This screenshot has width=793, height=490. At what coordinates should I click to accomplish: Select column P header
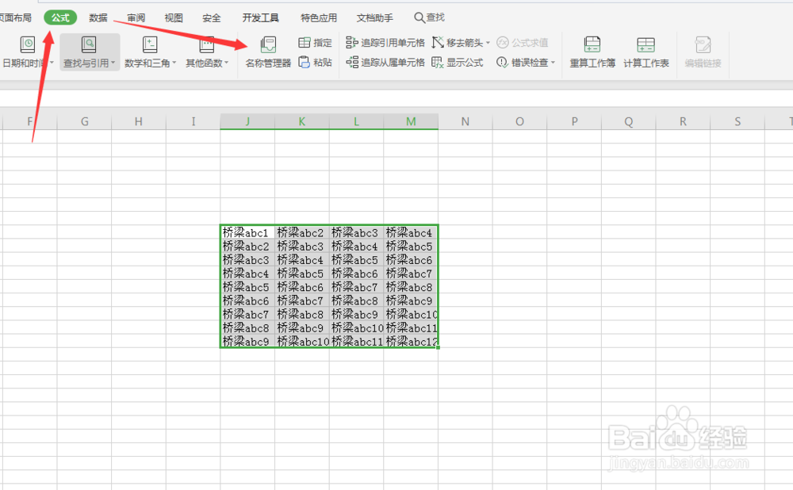(x=574, y=121)
